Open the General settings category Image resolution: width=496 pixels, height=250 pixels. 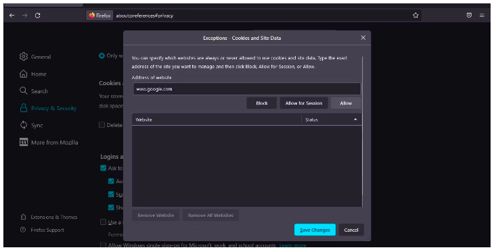[x=41, y=57]
